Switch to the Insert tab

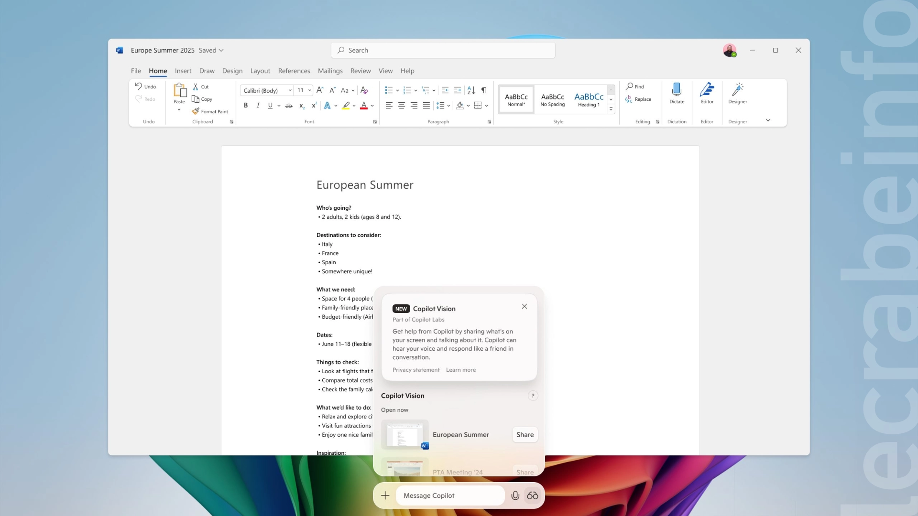(x=183, y=71)
